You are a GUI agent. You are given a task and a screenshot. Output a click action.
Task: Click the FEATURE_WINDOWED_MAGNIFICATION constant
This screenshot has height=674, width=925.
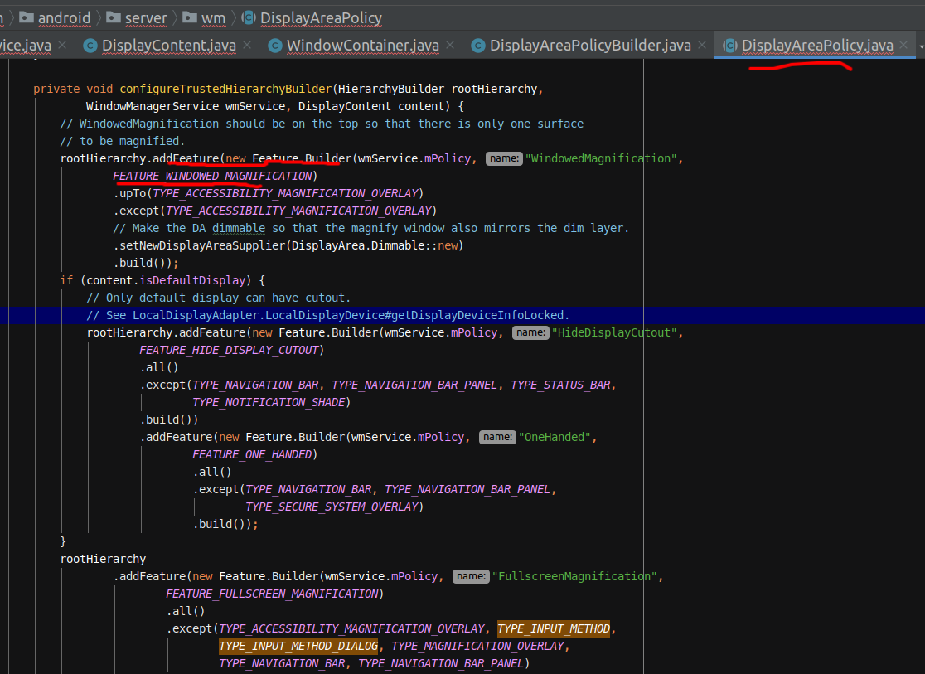pyautogui.click(x=212, y=176)
